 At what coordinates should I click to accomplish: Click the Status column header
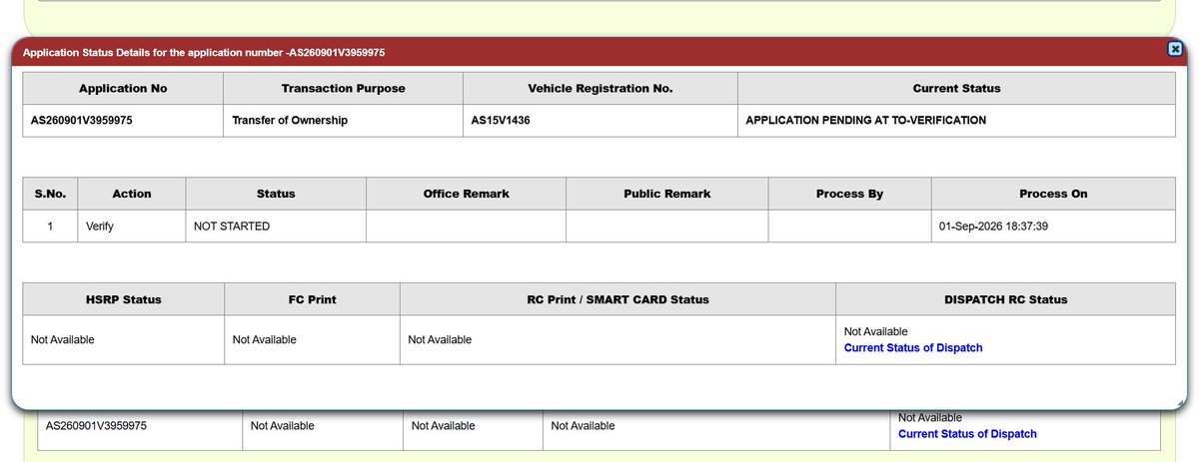pyautogui.click(x=276, y=194)
